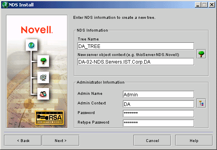The width and height of the screenshot is (217, 150).
Task: Close the NDS Install window
Action: [212, 5]
